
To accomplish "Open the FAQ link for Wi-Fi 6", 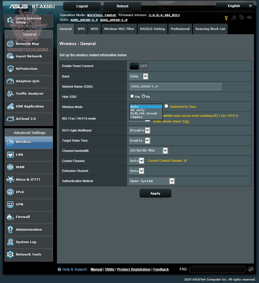I will point(186,121).
